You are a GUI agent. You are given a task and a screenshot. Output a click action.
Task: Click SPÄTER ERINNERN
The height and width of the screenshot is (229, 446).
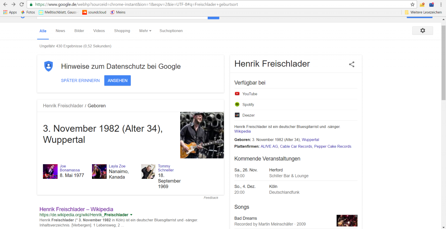click(80, 81)
